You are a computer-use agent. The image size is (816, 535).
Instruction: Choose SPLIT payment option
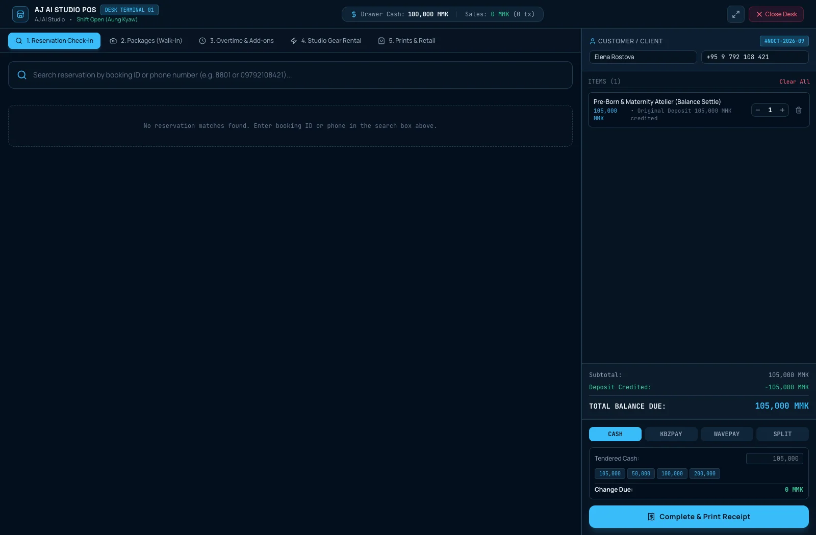[x=782, y=434]
